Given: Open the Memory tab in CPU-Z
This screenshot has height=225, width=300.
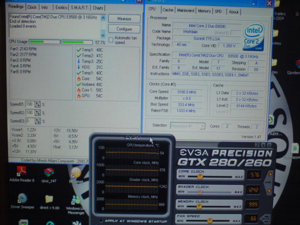Looking at the screenshot, I should (x=204, y=11).
